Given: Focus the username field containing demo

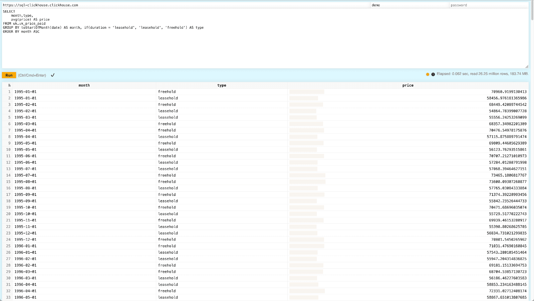Looking at the screenshot, I should [410, 5].
